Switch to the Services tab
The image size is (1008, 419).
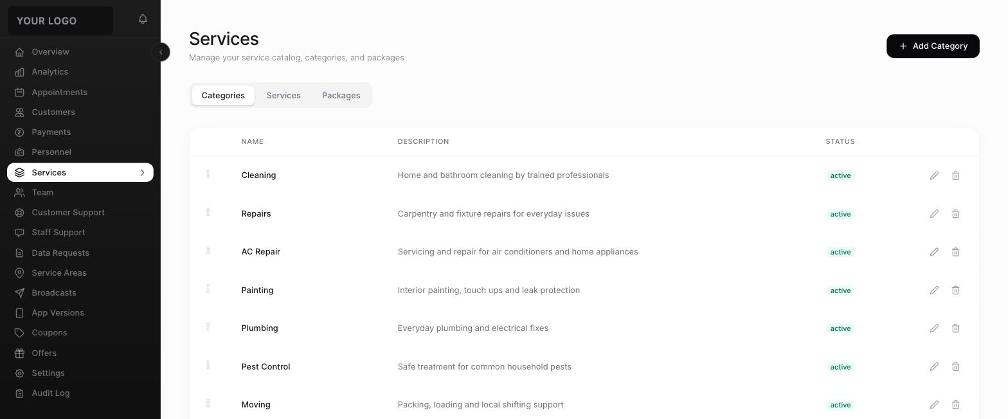283,95
